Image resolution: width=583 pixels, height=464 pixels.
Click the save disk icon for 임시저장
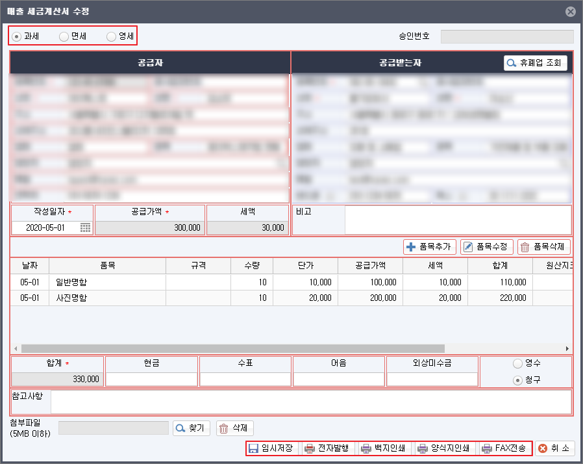coord(253,448)
